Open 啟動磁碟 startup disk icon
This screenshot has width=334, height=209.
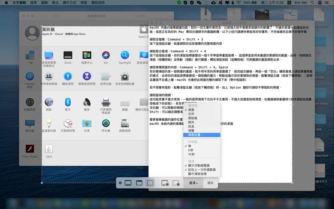(125, 123)
